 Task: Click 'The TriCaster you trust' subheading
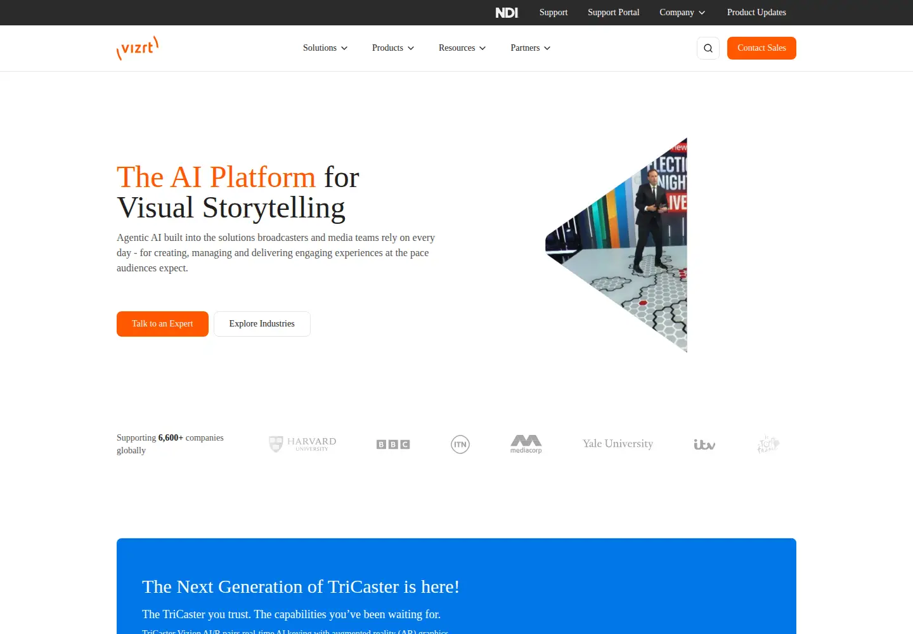[291, 614]
